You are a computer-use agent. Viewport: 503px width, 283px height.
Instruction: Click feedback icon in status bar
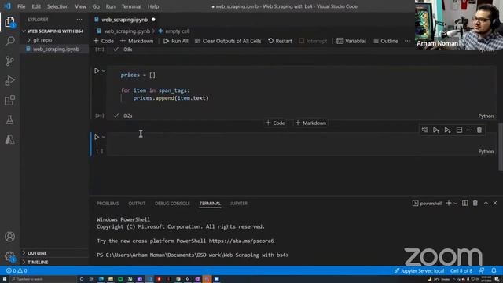tap(482, 270)
